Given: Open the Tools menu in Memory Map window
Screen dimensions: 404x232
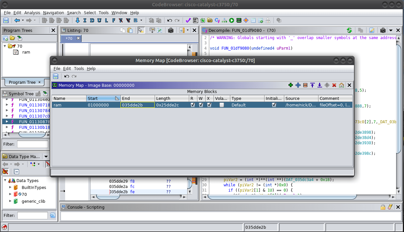Looking at the screenshot, I should point(79,68).
